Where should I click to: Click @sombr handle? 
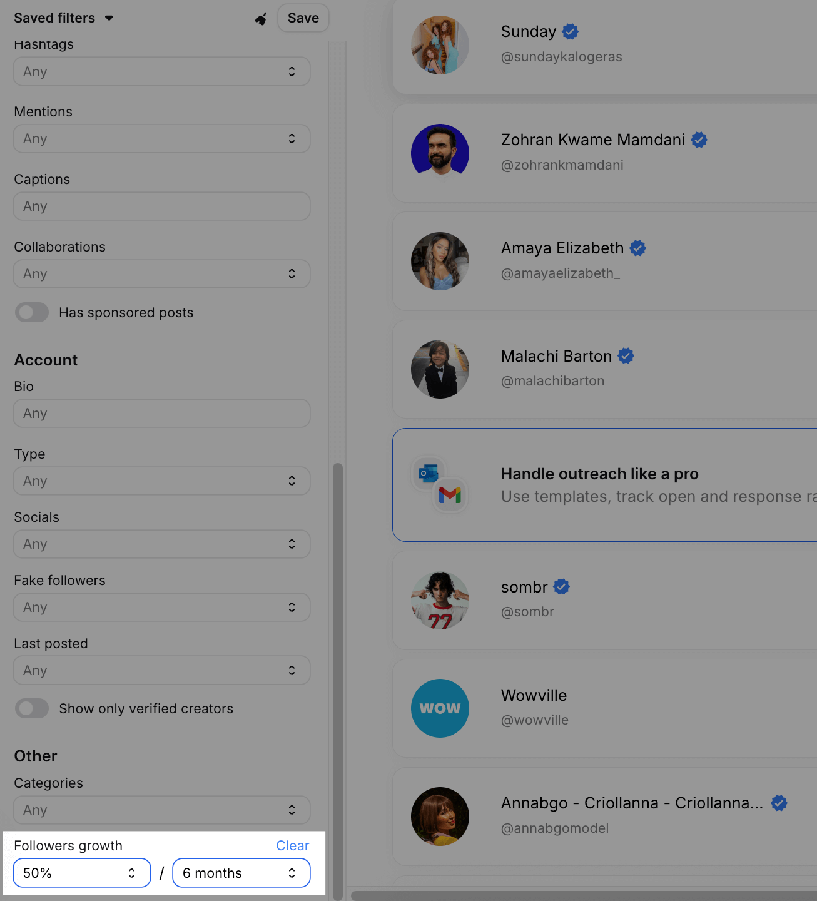[528, 612]
